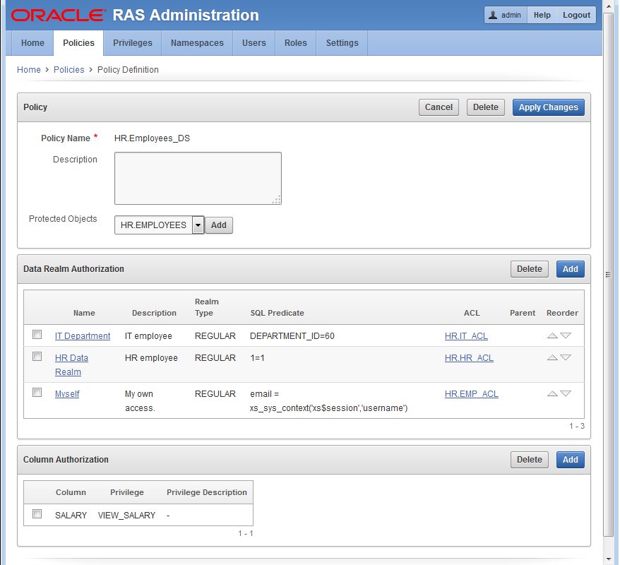Move Myself realm up in order

[553, 394]
